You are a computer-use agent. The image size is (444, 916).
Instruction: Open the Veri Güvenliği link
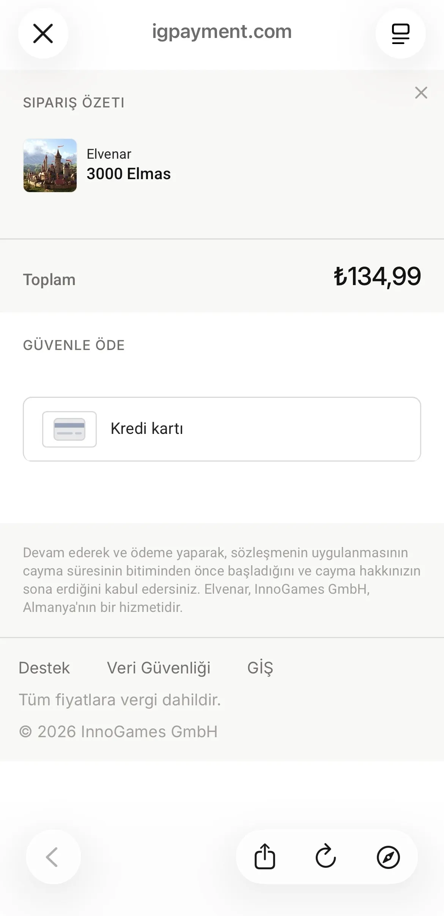(x=159, y=668)
